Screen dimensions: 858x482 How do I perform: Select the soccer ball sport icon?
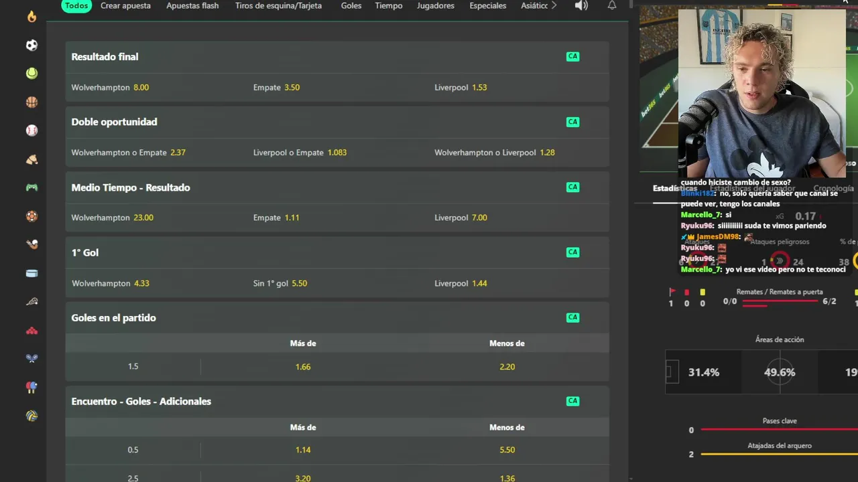(x=32, y=46)
